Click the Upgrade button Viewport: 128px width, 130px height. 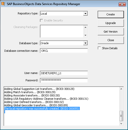pos(111,23)
